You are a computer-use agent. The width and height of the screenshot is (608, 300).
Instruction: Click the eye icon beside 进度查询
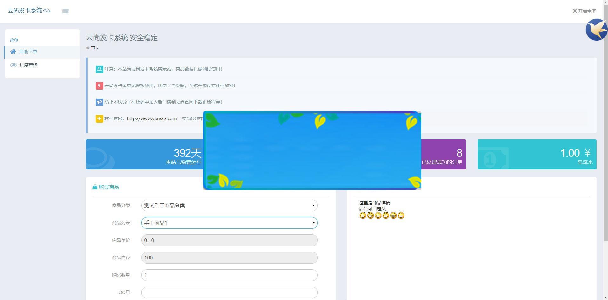(13, 65)
